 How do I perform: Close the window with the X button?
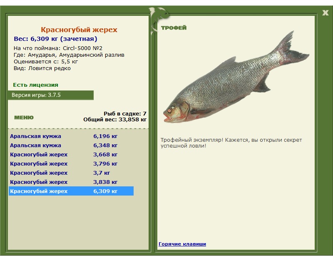[325, 13]
